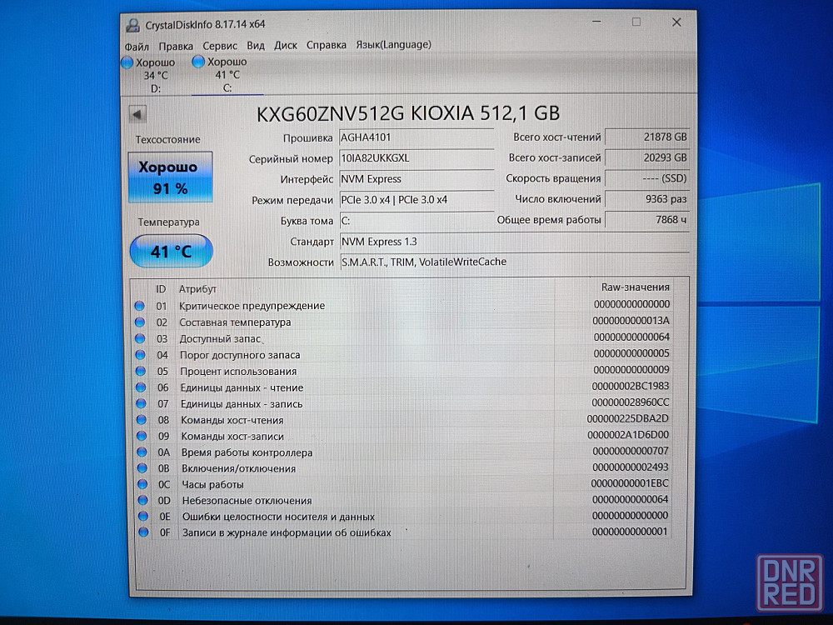Viewport: 833px width, 625px height.
Task: Click raw value 00000000002493
Action: [631, 467]
